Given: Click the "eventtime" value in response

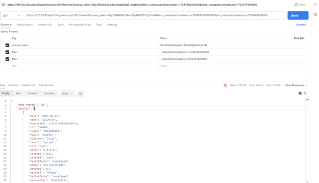Looking at the screenshot, I should [x=63, y=123].
